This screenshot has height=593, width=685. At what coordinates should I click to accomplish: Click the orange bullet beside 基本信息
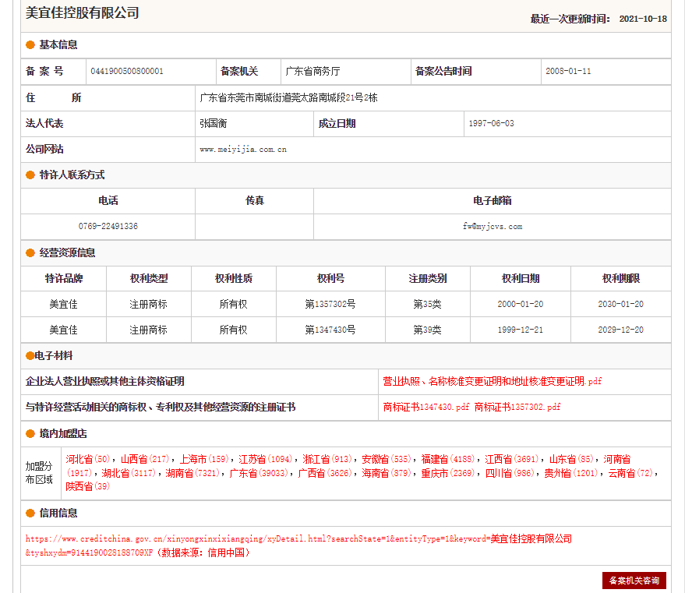pyautogui.click(x=30, y=45)
